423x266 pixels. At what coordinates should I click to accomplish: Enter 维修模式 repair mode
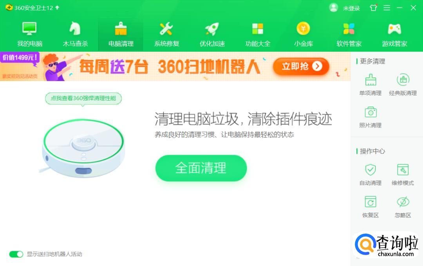[403, 174]
